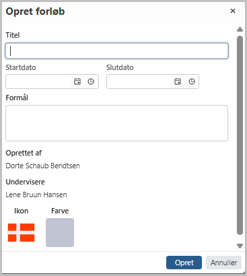Change the Danish flag Ikon
247x276 pixels.
(x=22, y=232)
